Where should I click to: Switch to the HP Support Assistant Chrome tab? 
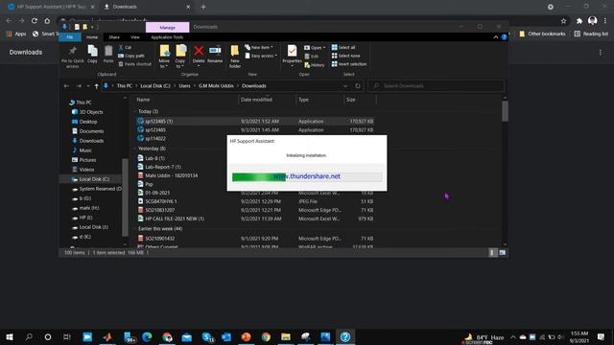tap(52, 7)
